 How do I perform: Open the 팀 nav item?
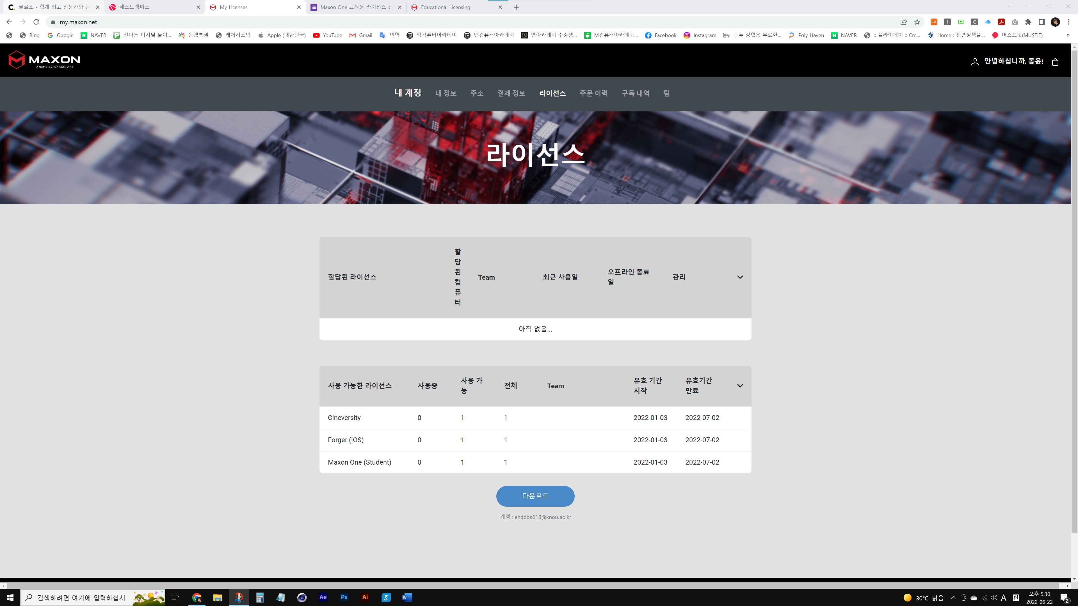667,93
